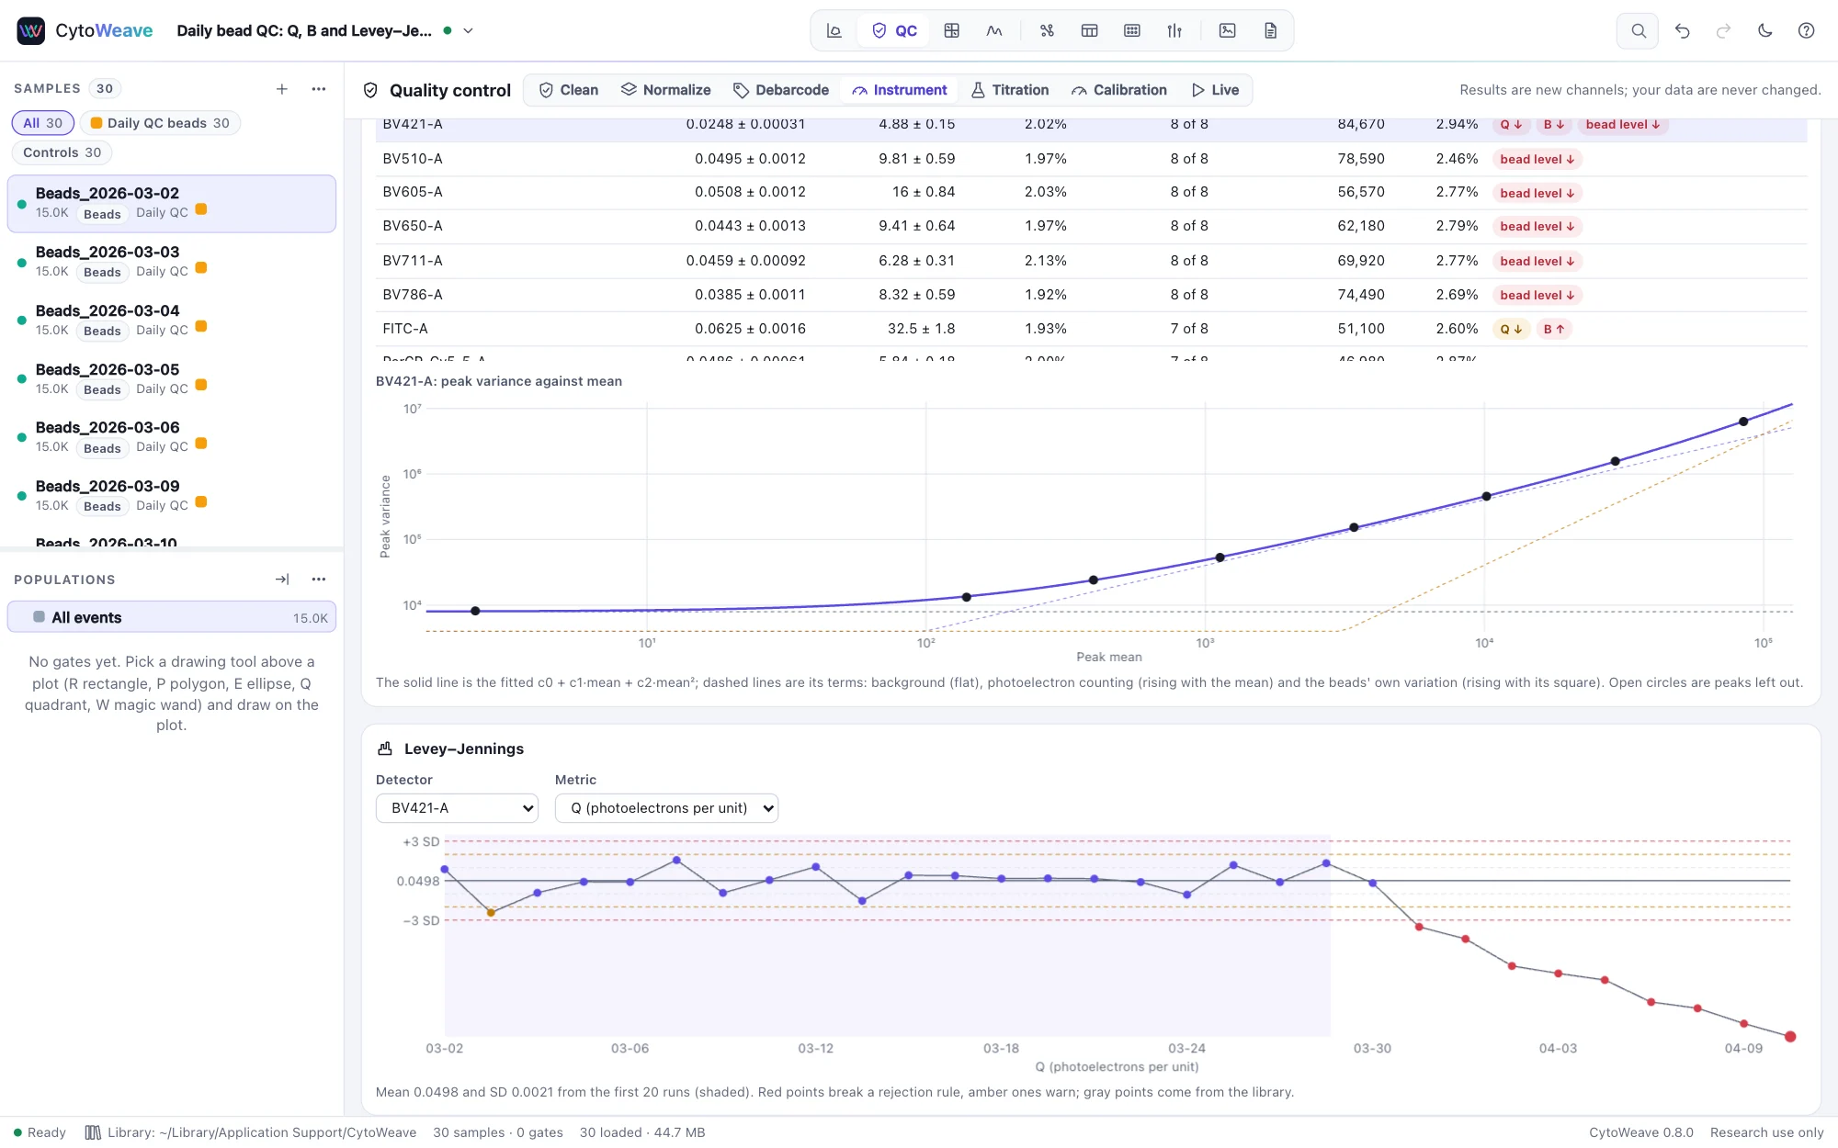Image resolution: width=1838 pixels, height=1148 pixels.
Task: Open the Detector BV421-A dropdown
Action: (457, 808)
